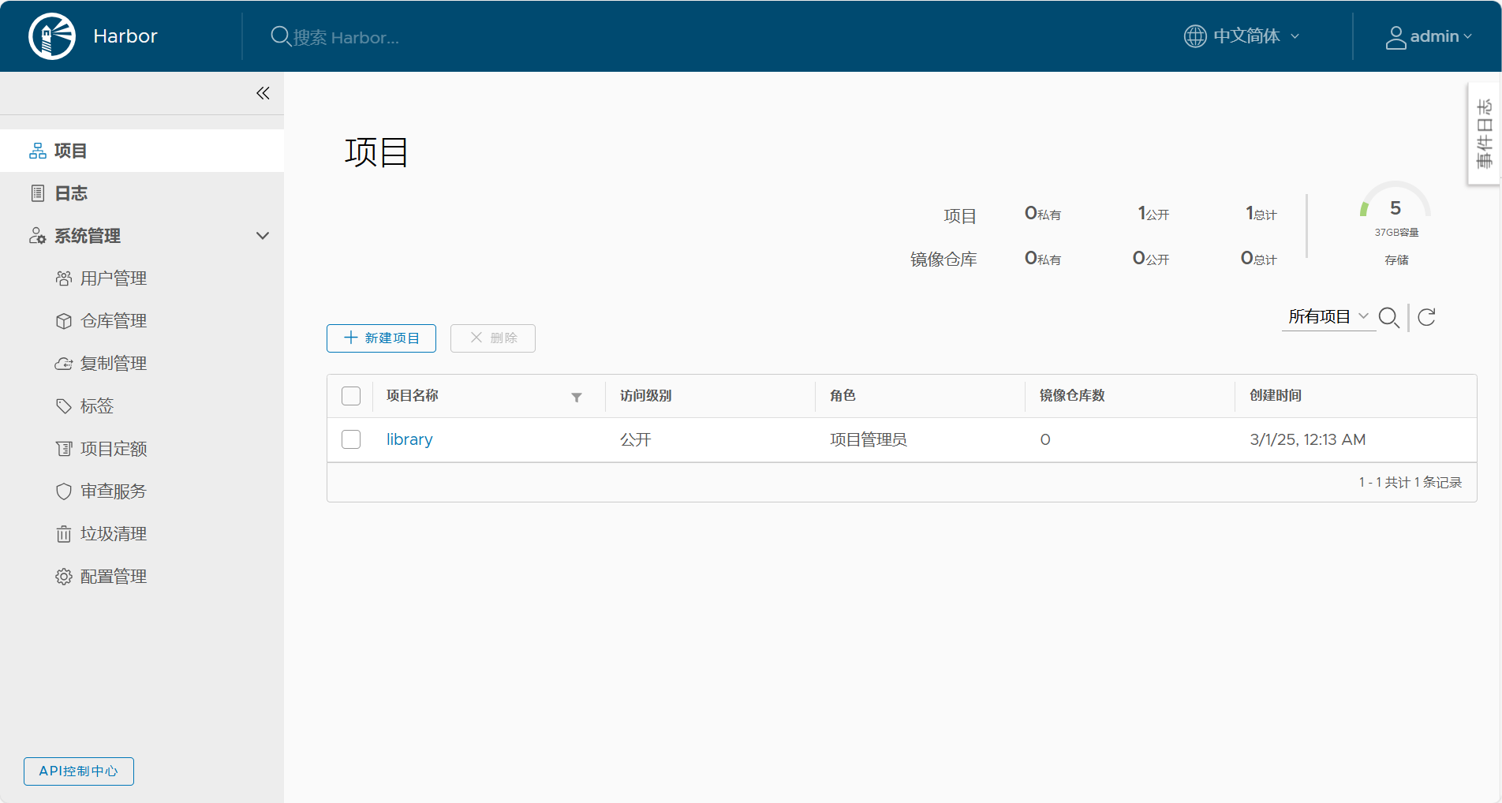This screenshot has height=803, width=1502.
Task: Refresh the project list
Action: coord(1426,317)
